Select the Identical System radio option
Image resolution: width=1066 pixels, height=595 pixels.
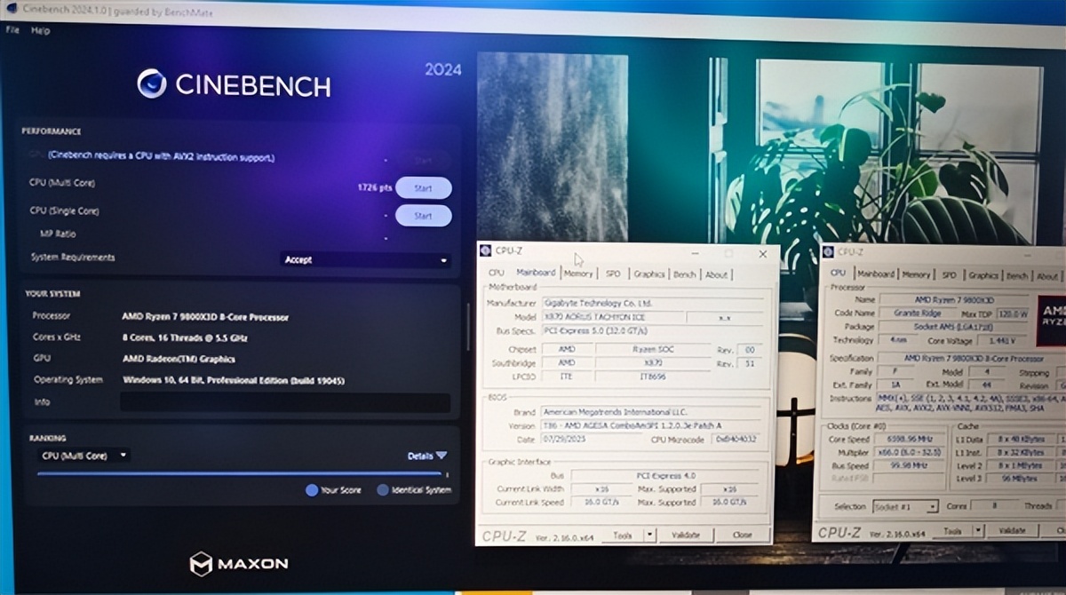(413, 490)
